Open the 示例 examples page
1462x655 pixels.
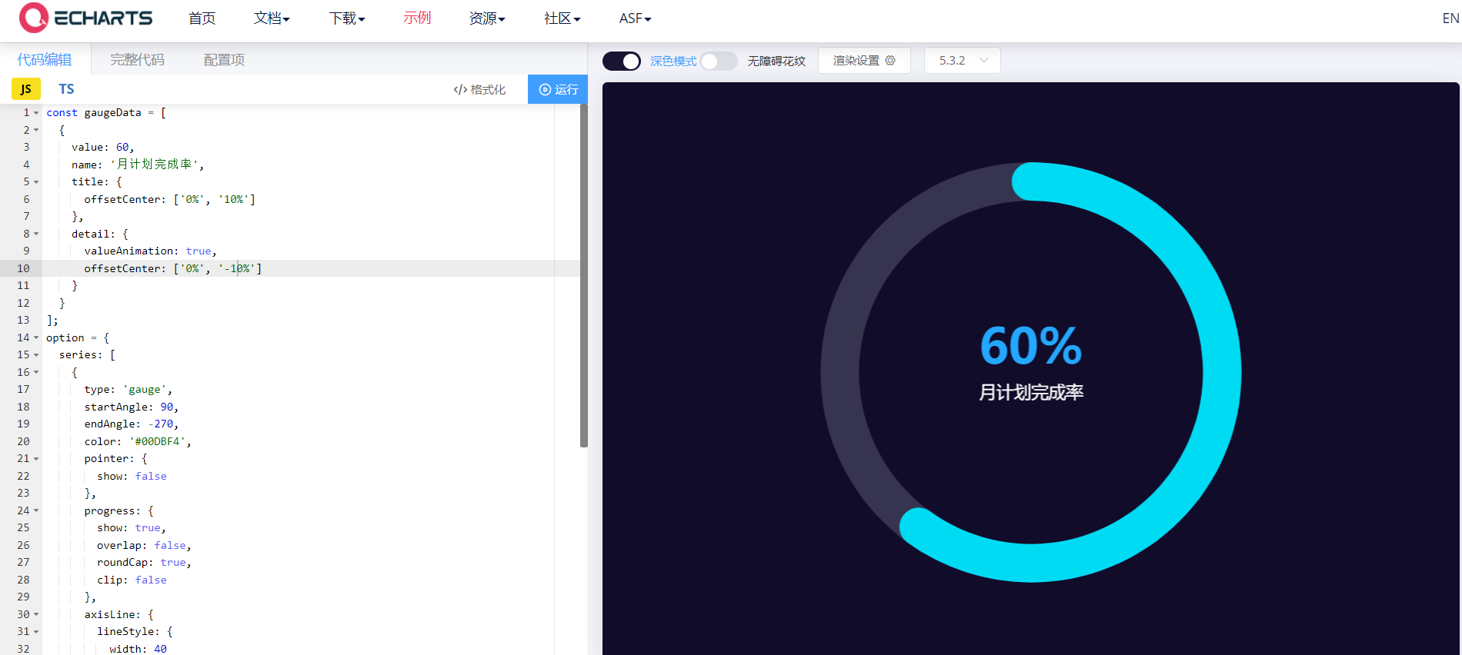coord(417,18)
